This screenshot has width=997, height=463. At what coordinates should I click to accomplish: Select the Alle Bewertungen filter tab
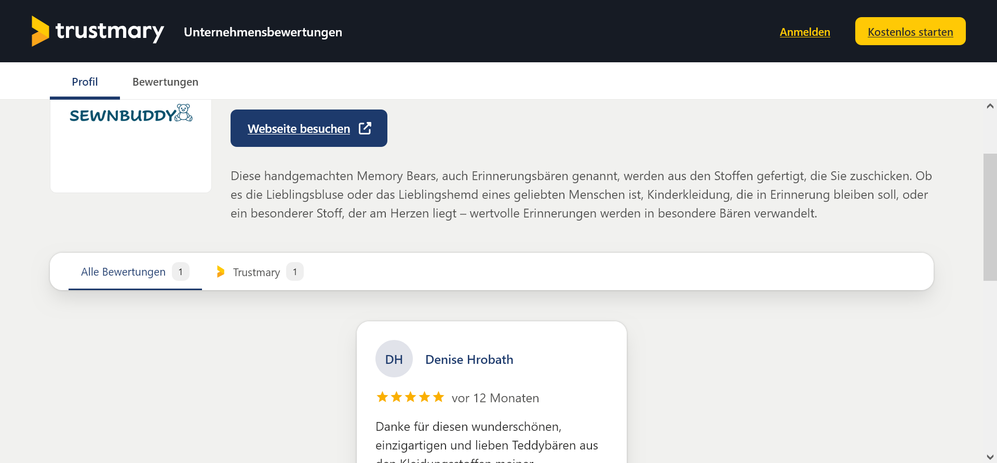(x=135, y=271)
